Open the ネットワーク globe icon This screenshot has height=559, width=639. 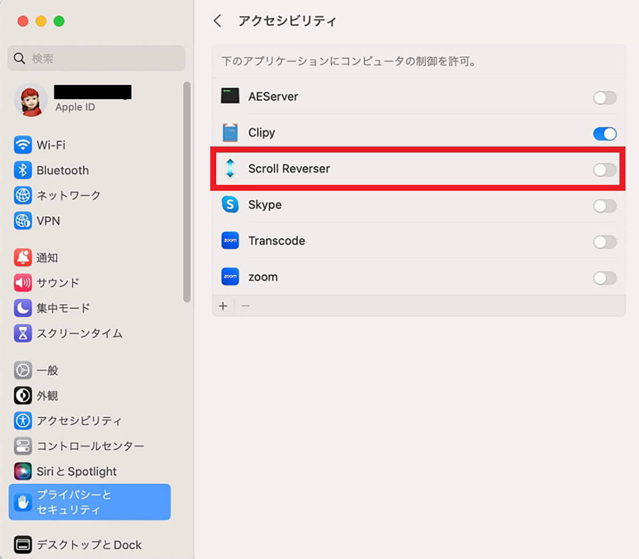[23, 195]
